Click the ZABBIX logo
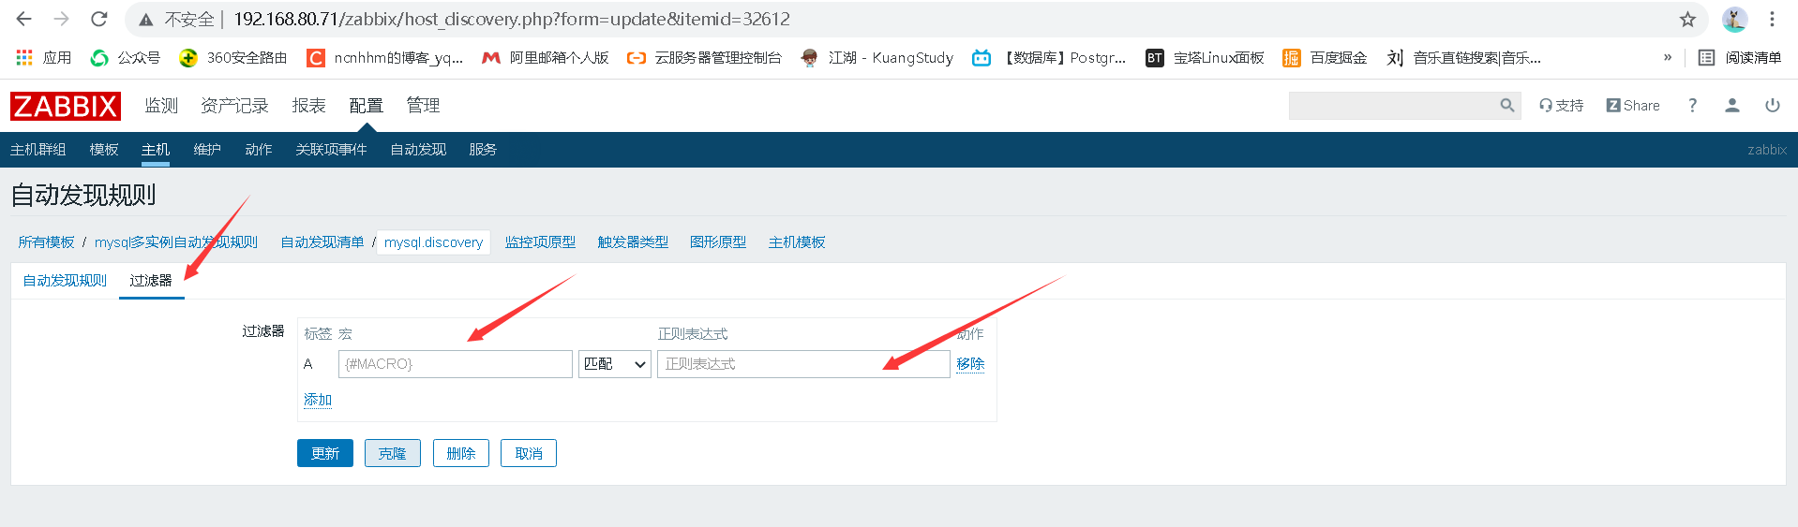The width and height of the screenshot is (1798, 527). [x=66, y=106]
